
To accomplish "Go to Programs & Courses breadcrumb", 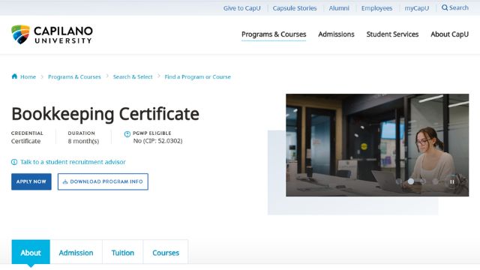I will pos(74,76).
